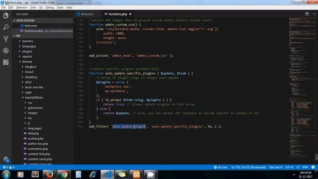Open the More Actions ellipsis menu
Viewport: 318px width, 179px height.
(x=314, y=14)
